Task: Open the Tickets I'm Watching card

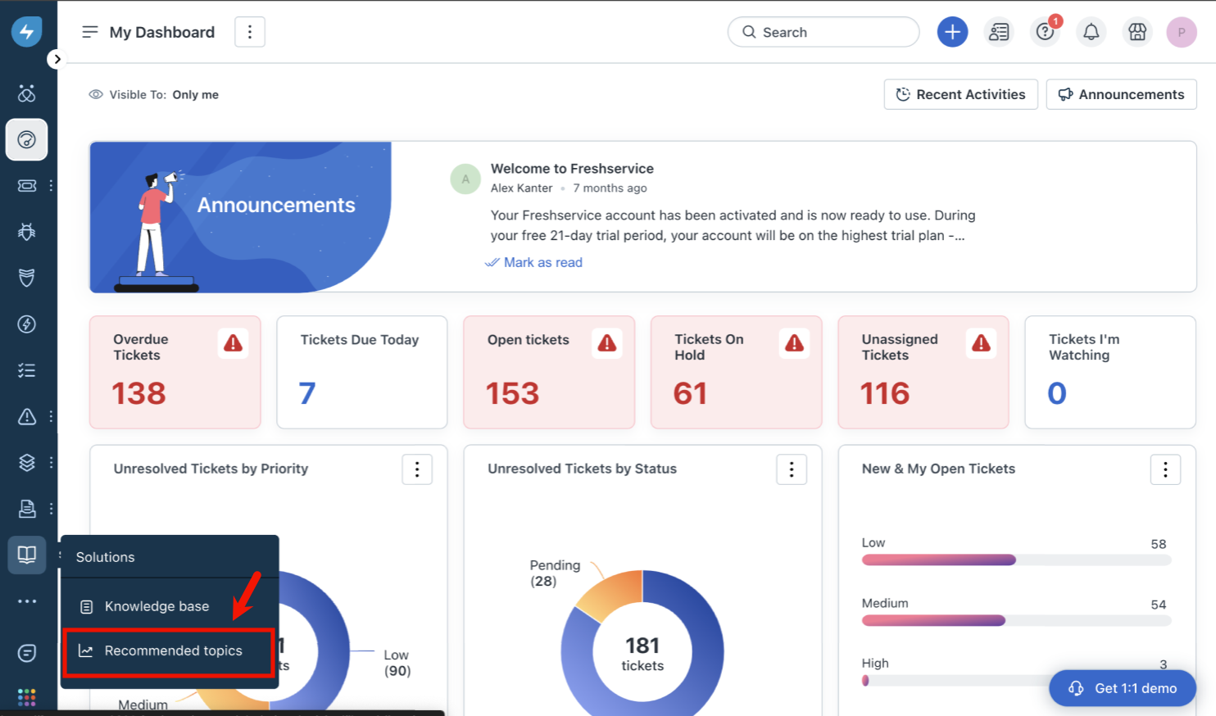Action: click(1110, 372)
